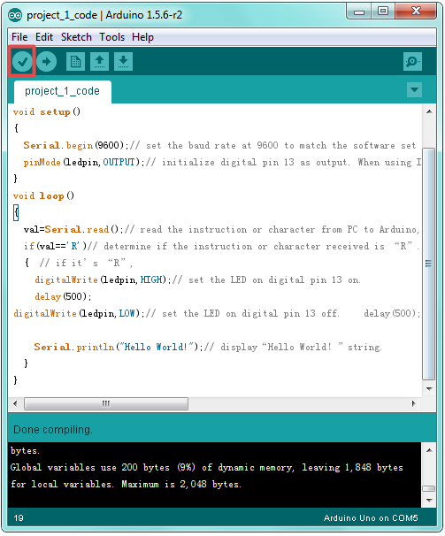Click the Verify checkmark button
The height and width of the screenshot is (536, 445).
coord(22,62)
